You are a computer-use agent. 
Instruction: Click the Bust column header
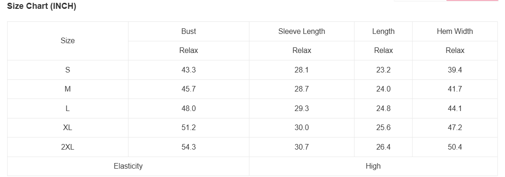click(189, 31)
